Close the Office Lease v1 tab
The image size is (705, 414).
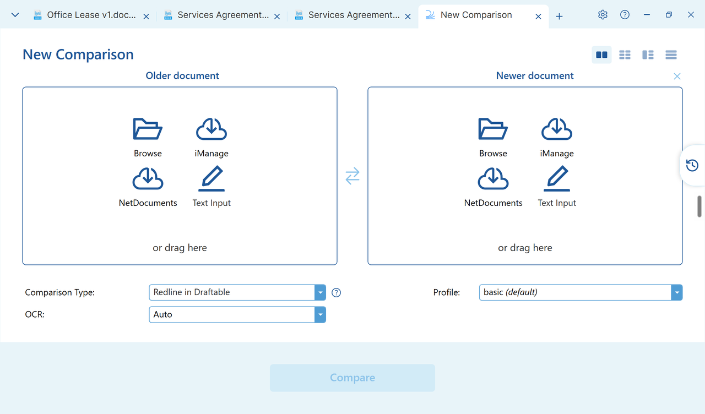pyautogui.click(x=147, y=17)
